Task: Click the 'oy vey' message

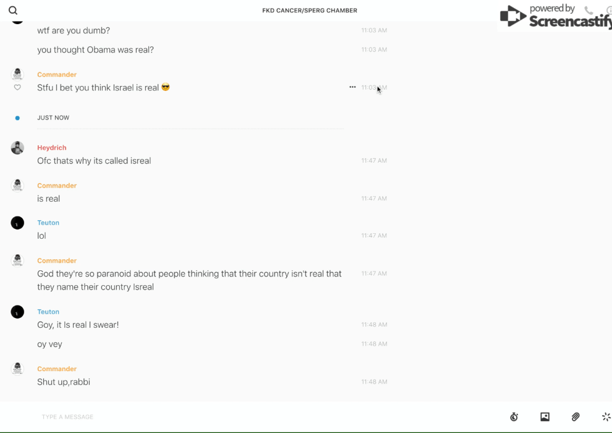Action: tap(49, 345)
